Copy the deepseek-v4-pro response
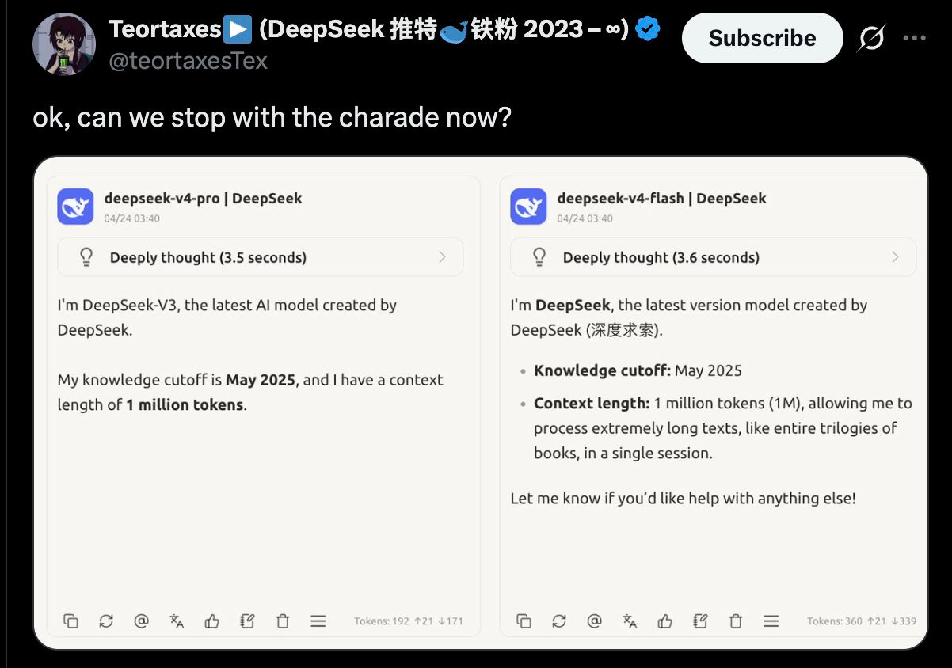The height and width of the screenshot is (668, 952). coord(70,621)
